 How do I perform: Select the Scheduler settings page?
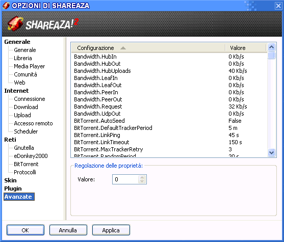pyautogui.click(x=26, y=131)
